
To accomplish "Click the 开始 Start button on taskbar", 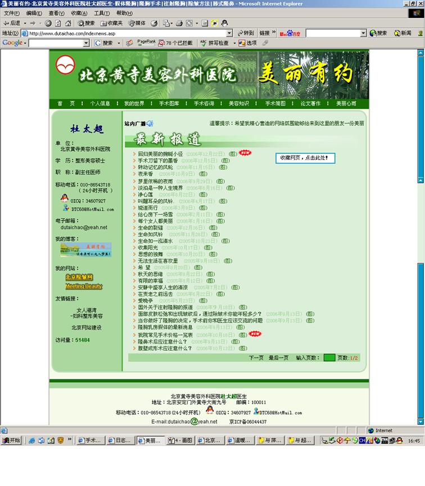I will [x=11, y=441].
